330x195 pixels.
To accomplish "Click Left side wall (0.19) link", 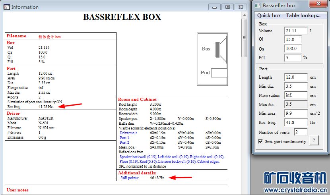I will click(x=173, y=157).
